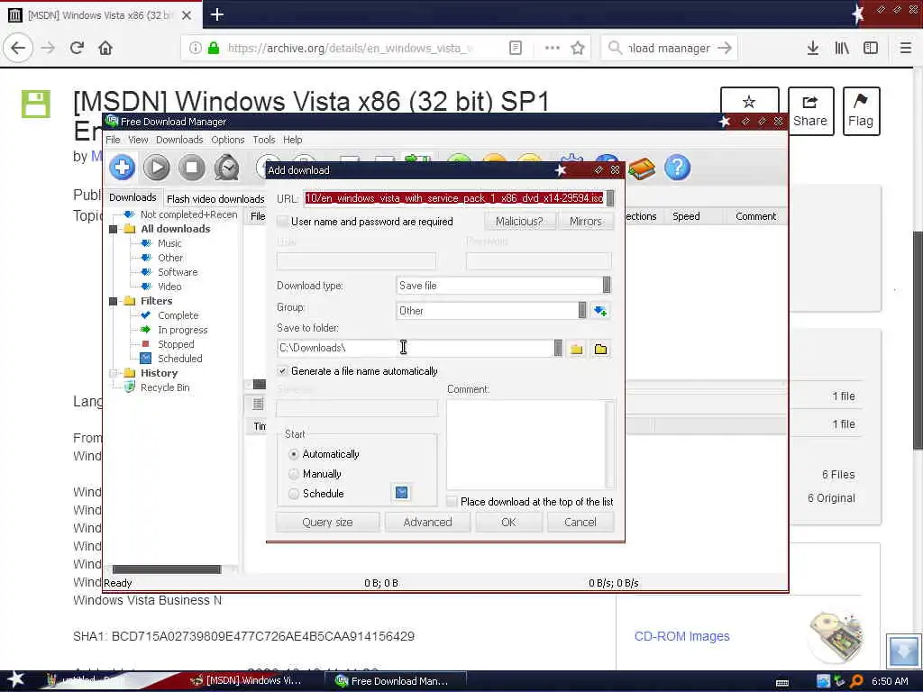
Task: Click tree panel horizontal scrollbar
Action: click(x=167, y=569)
